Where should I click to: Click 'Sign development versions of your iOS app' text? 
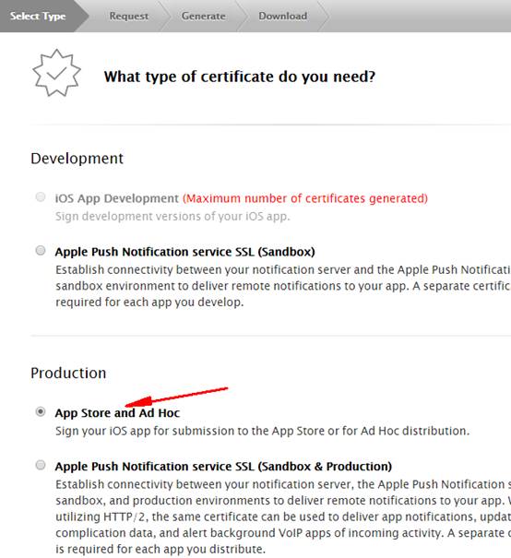click(x=172, y=217)
